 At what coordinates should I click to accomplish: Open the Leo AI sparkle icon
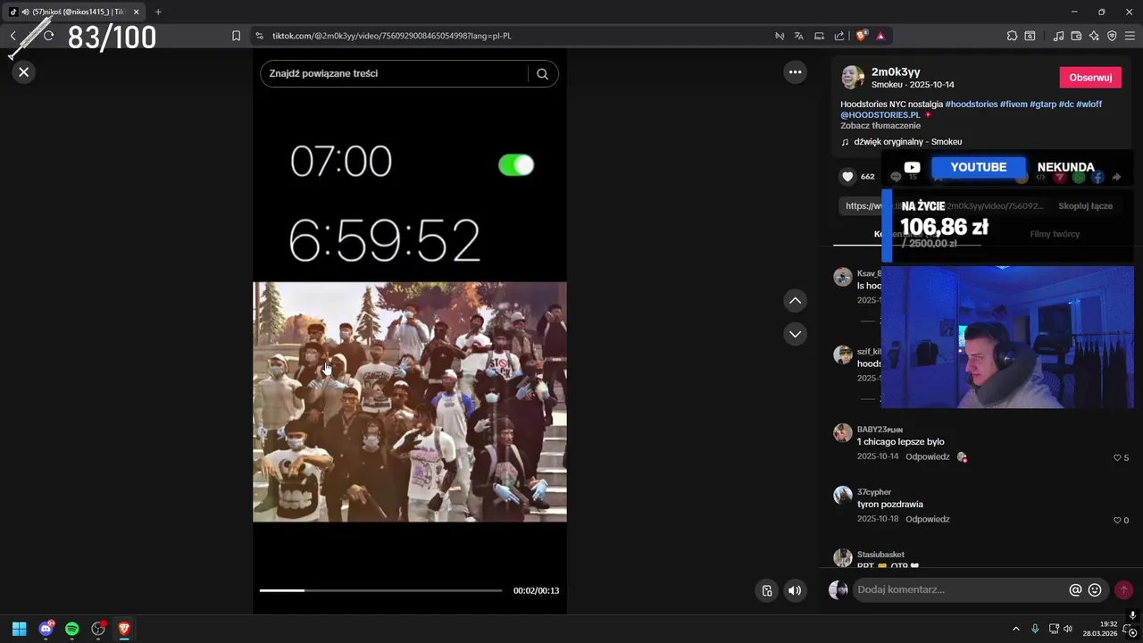pyautogui.click(x=1094, y=36)
